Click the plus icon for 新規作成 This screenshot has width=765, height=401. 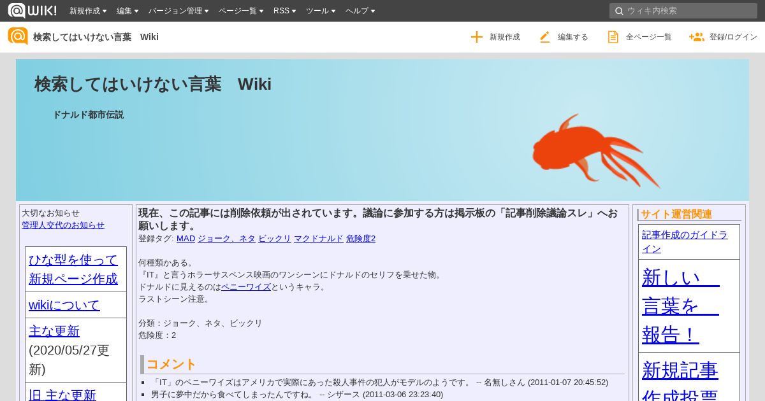pos(477,37)
